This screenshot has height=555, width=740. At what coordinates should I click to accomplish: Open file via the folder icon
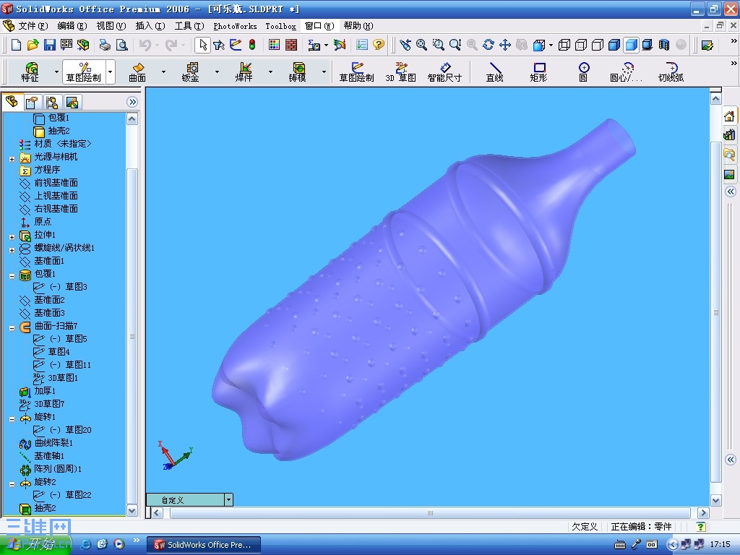click(x=33, y=45)
